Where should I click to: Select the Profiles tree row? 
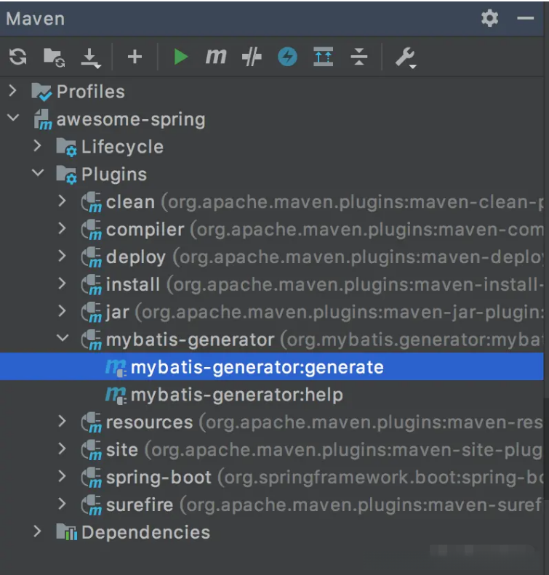[x=272, y=92]
